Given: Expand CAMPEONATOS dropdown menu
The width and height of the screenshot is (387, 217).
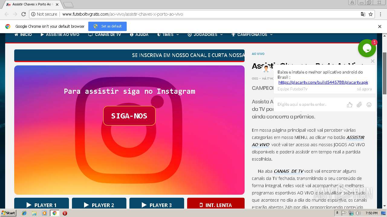Looking at the screenshot, I should point(252,34).
